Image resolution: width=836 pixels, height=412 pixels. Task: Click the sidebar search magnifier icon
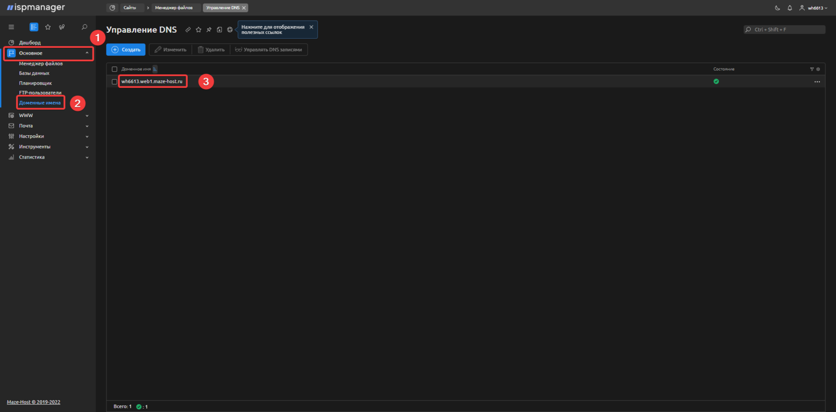click(x=85, y=27)
